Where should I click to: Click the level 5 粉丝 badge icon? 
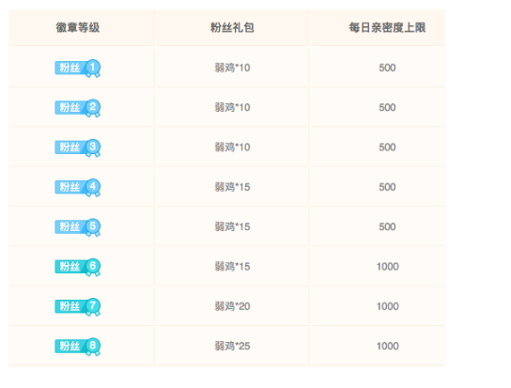tap(78, 227)
